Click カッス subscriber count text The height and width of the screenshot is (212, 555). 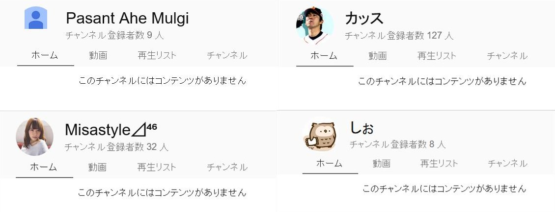tap(399, 35)
